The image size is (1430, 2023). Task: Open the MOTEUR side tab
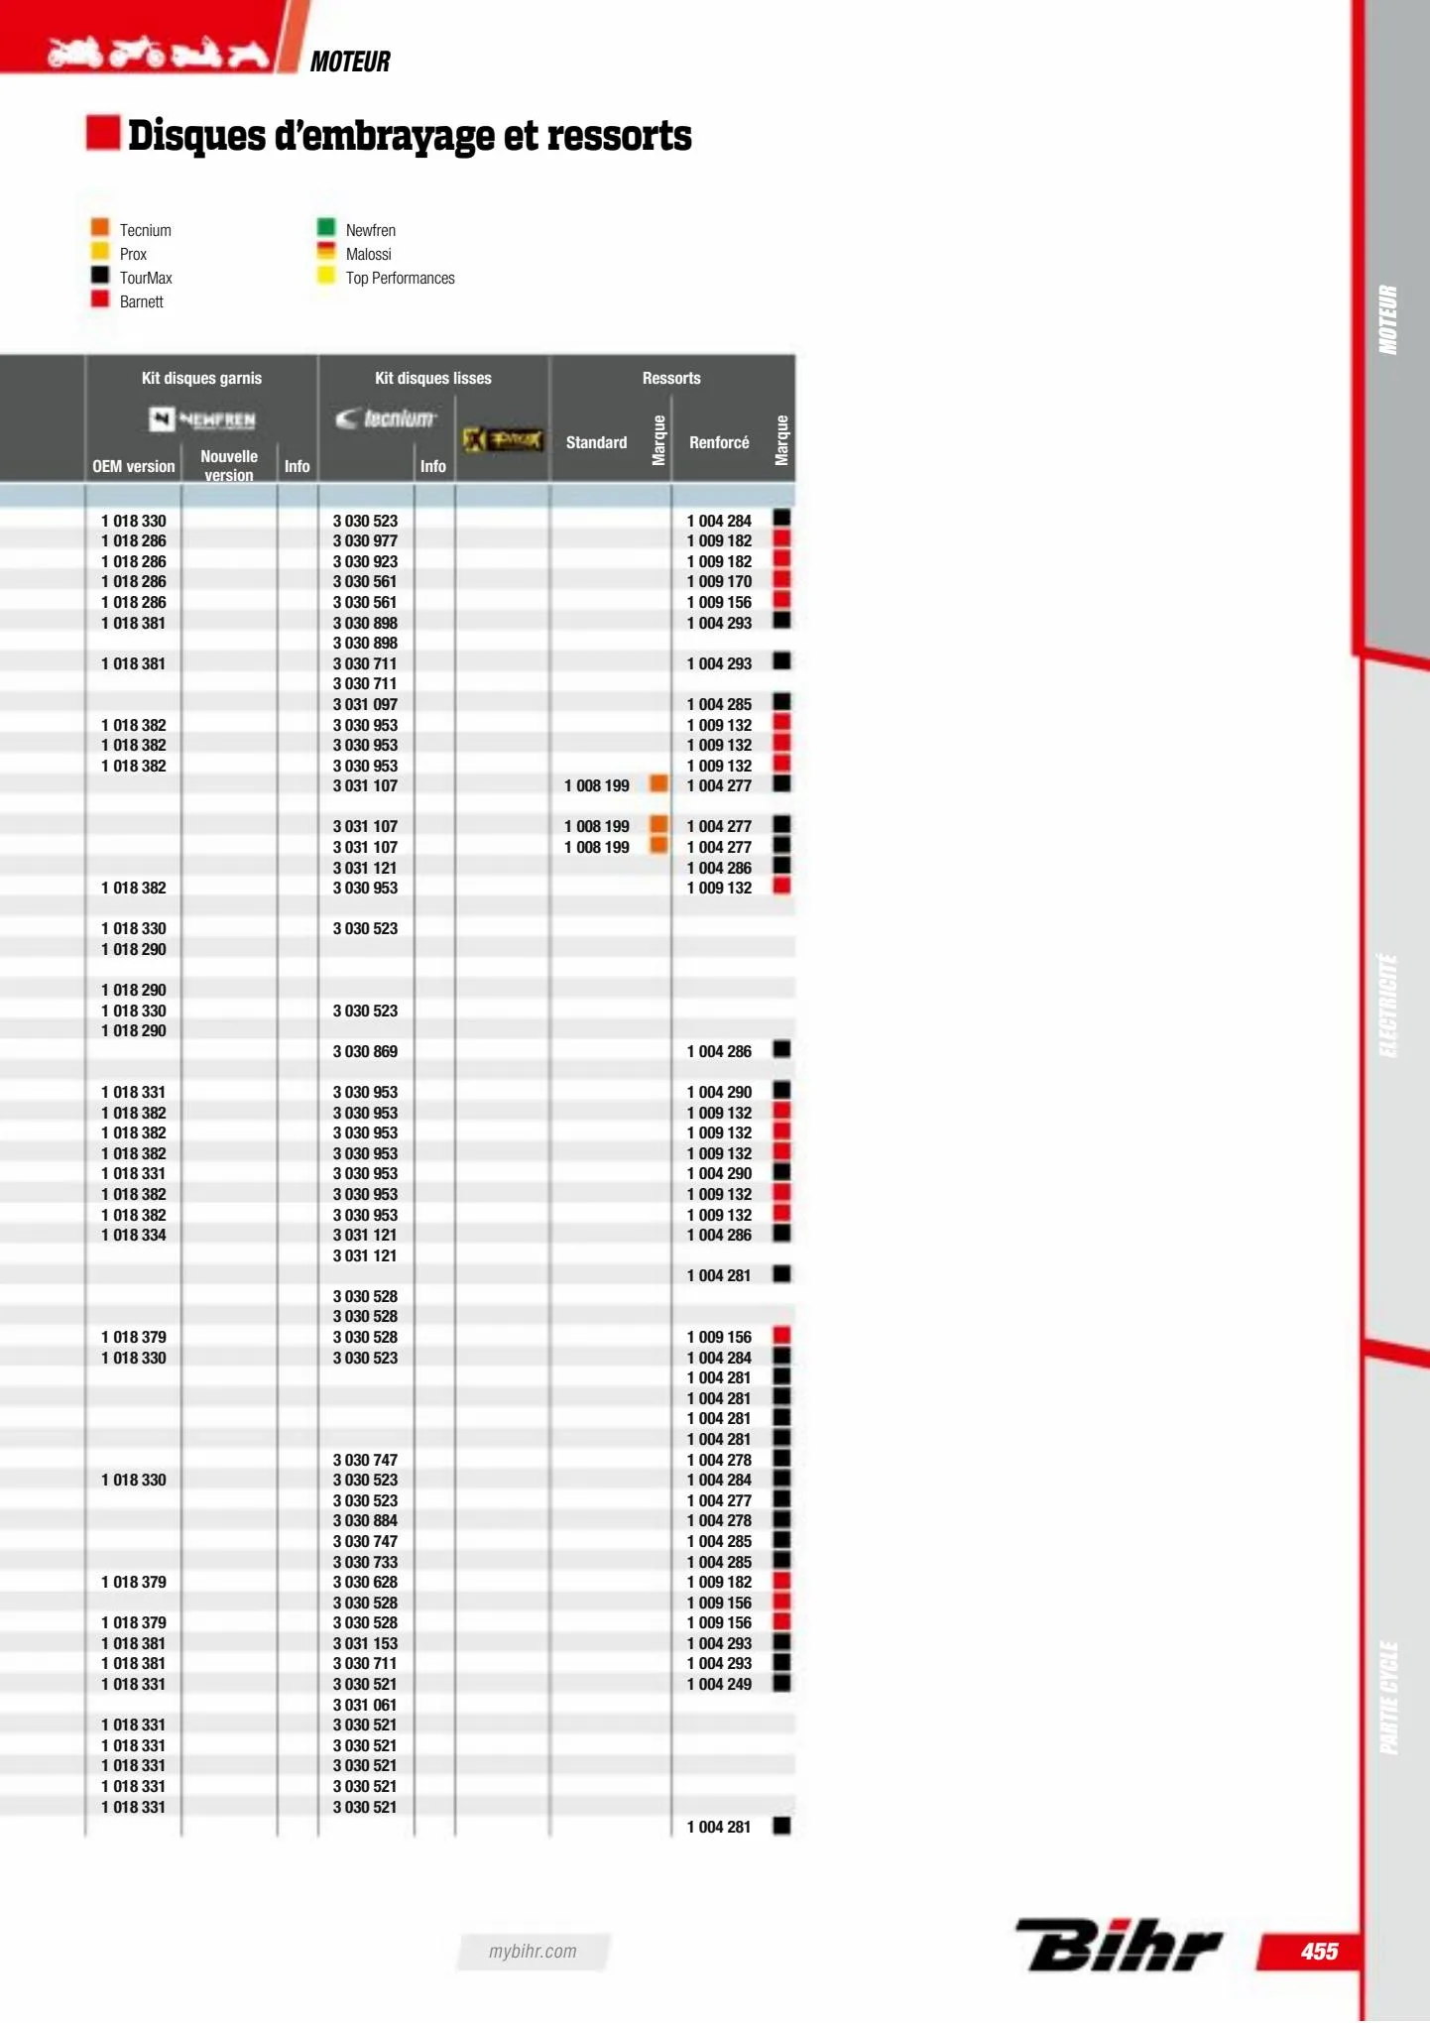click(1389, 320)
